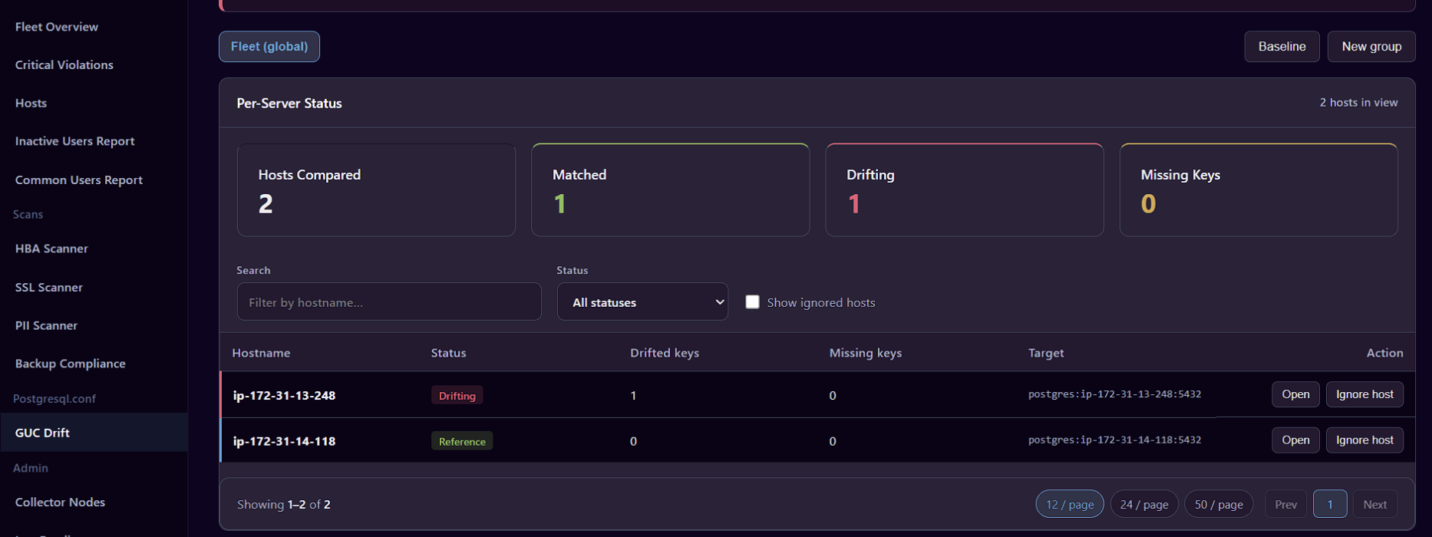Set pagination to 24 per page
This screenshot has height=537, width=1432.
pyautogui.click(x=1144, y=504)
